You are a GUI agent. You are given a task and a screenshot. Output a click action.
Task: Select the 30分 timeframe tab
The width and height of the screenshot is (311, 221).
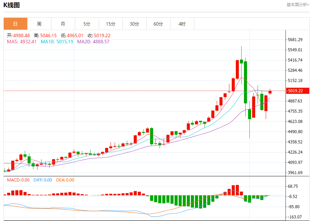(134, 24)
